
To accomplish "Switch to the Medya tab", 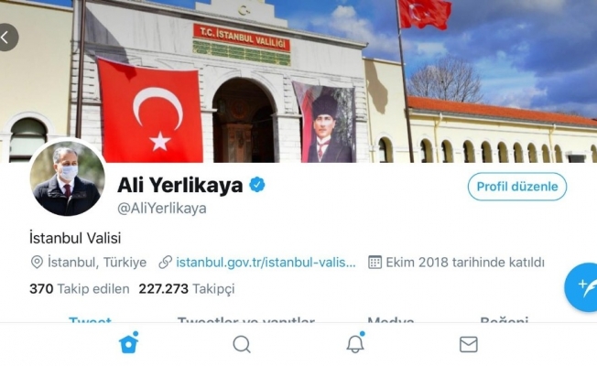I will (391, 318).
